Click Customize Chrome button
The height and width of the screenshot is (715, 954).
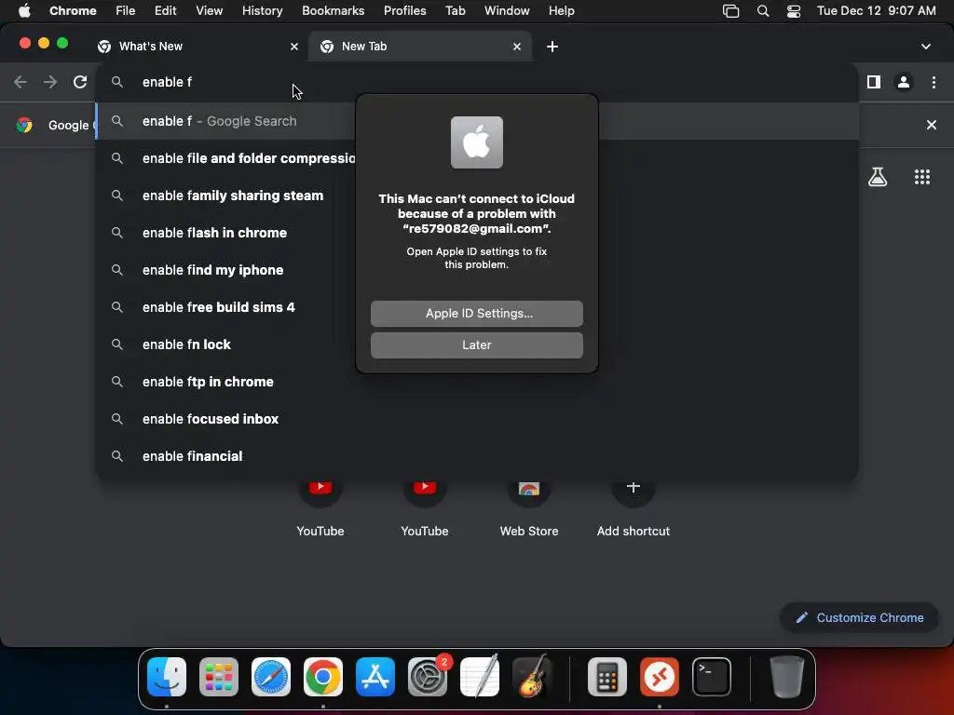859,618
